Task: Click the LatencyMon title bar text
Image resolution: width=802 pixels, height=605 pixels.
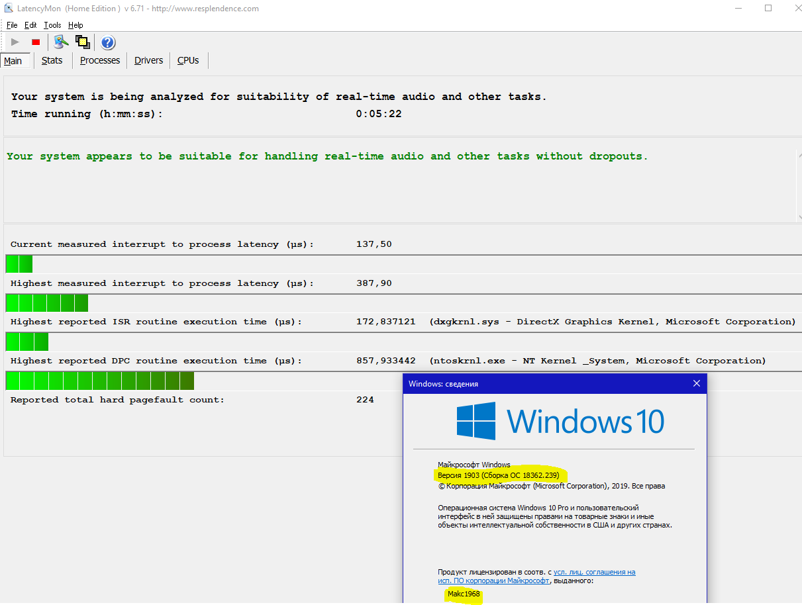Action: (138, 9)
